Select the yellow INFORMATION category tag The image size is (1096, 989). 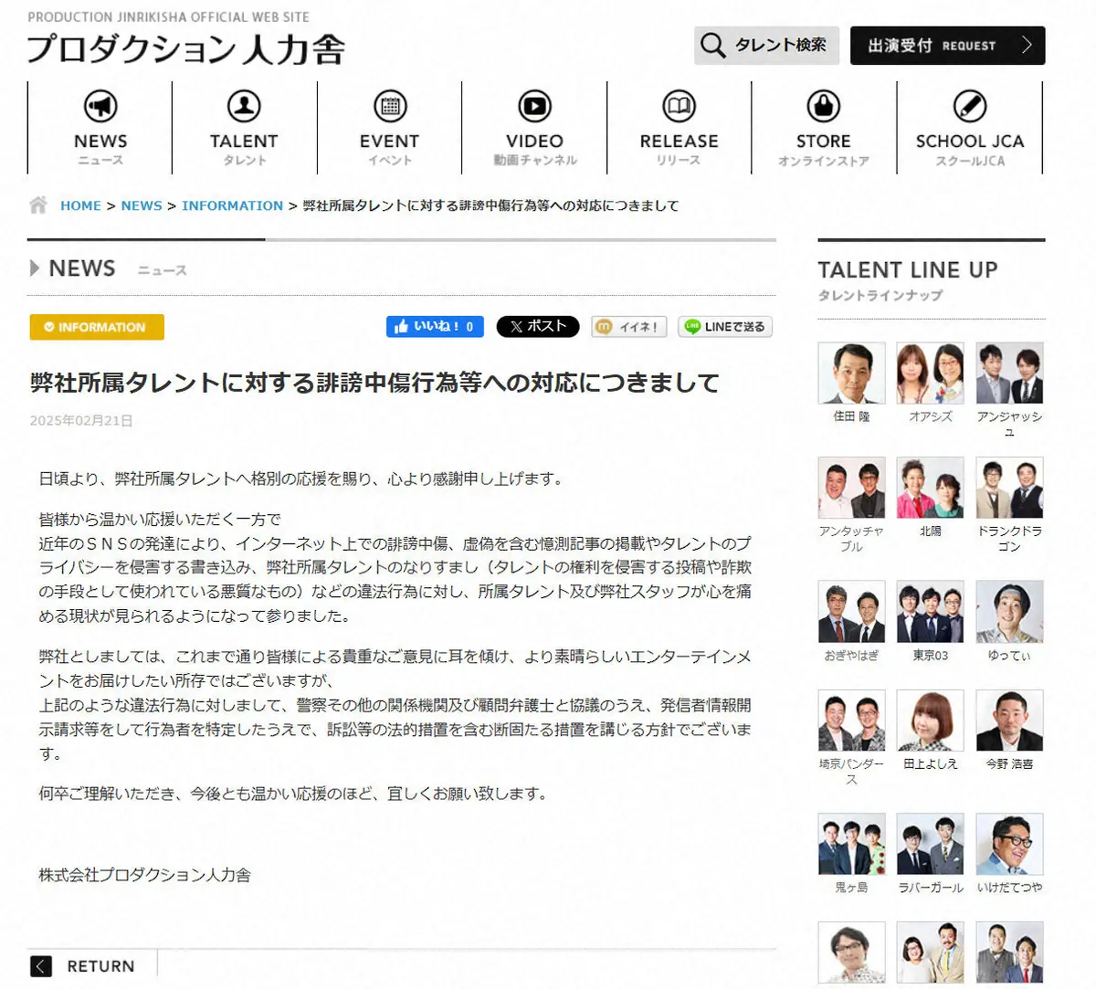point(97,327)
